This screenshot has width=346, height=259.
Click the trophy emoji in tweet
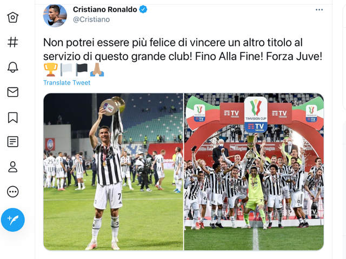[x=50, y=70]
